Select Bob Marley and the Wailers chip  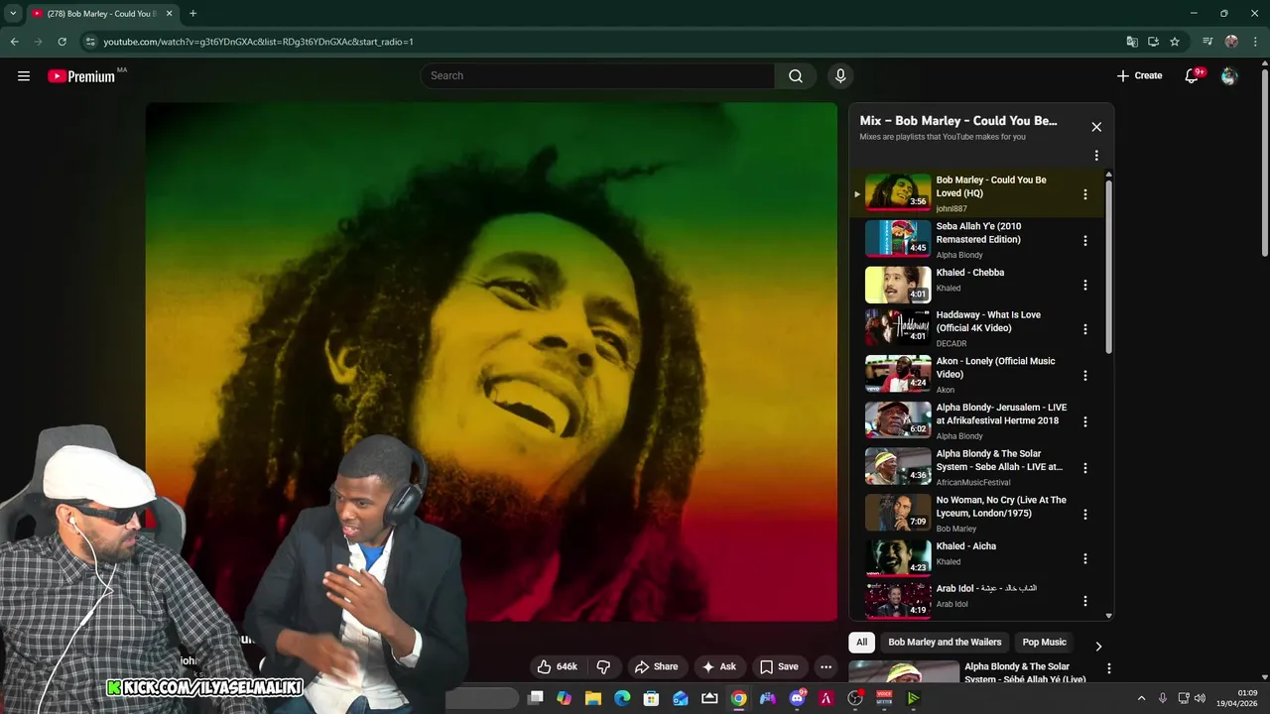[x=945, y=642]
